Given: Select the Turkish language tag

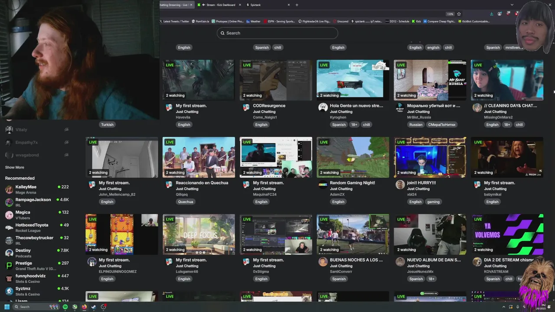Looking at the screenshot, I should 107,124.
